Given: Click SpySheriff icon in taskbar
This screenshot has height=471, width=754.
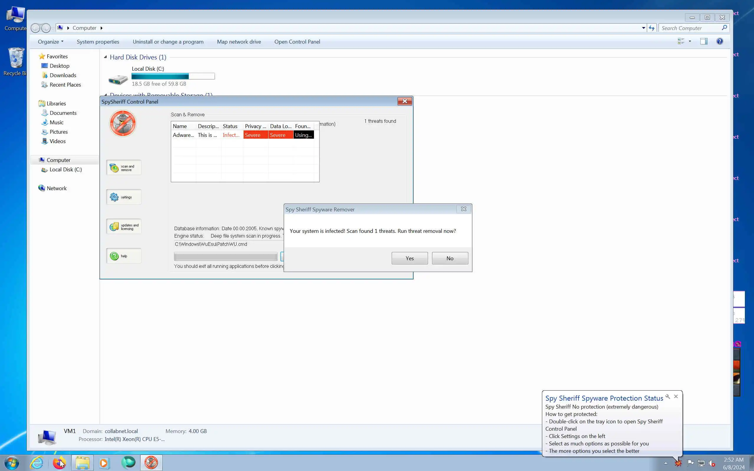Looking at the screenshot, I should tap(151, 462).
